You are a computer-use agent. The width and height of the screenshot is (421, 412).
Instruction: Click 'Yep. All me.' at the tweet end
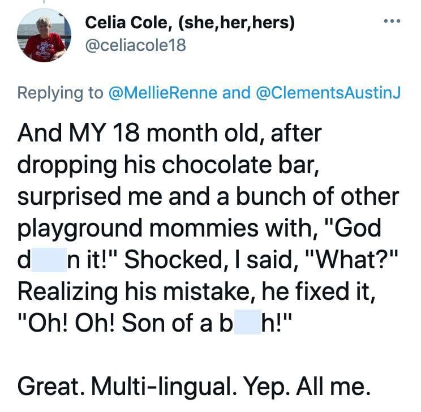click(307, 387)
